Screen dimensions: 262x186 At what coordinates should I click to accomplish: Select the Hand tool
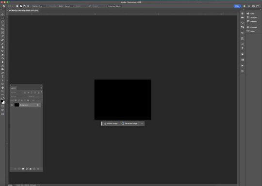click(x=2, y=87)
